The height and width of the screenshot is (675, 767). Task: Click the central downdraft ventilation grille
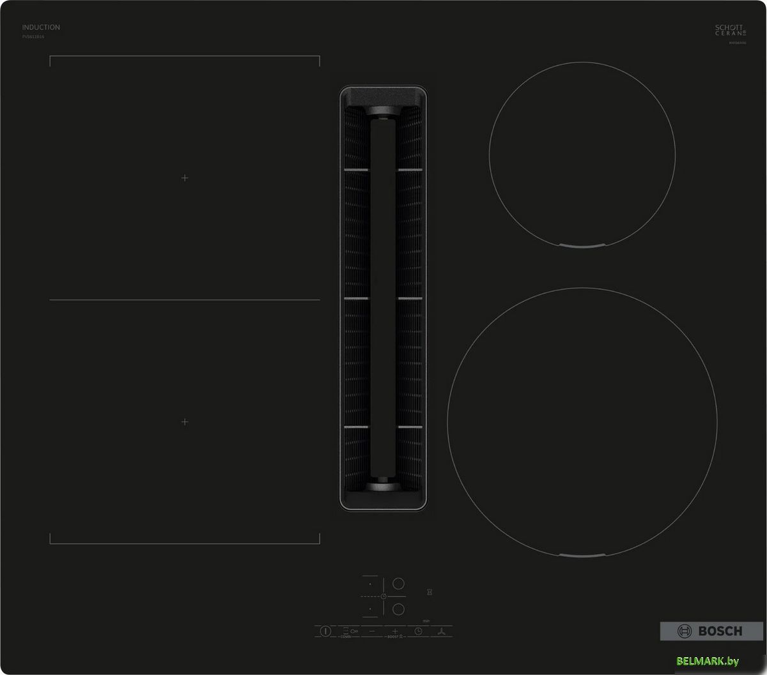point(383,298)
